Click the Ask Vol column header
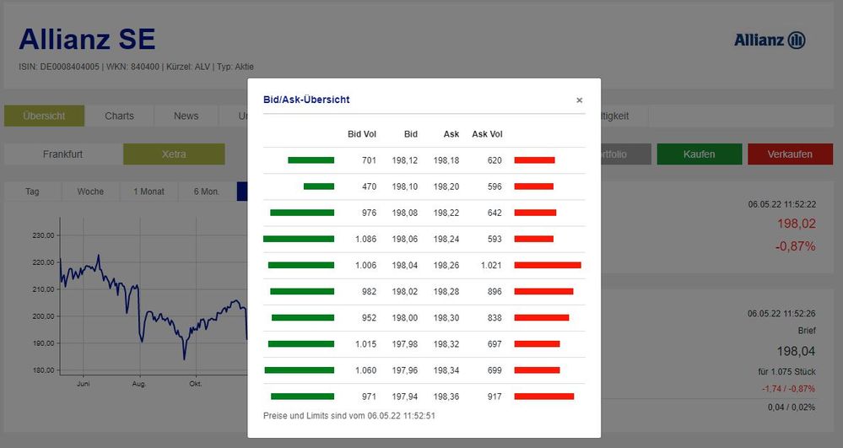The height and width of the screenshot is (448, 843). (487, 134)
